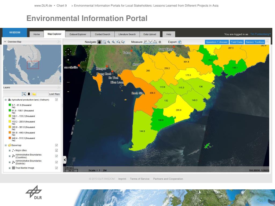The height and width of the screenshot is (206, 275).
Task: Expand the True Marble Image node
Action: 10,168
